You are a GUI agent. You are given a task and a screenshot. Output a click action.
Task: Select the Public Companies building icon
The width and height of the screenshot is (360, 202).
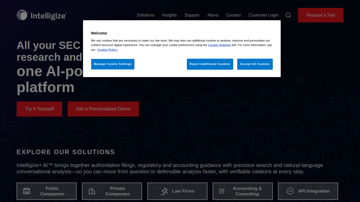click(x=27, y=191)
